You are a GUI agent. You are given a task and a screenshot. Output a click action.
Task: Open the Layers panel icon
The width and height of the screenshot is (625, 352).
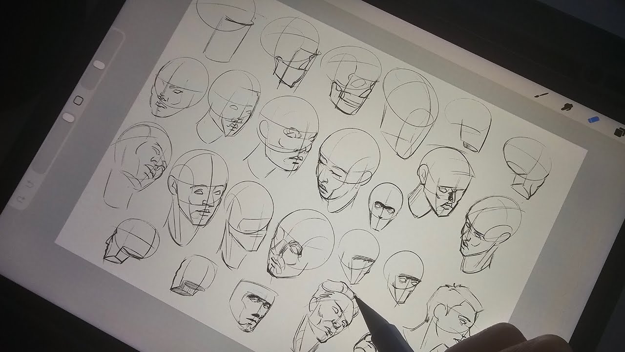click(620, 132)
